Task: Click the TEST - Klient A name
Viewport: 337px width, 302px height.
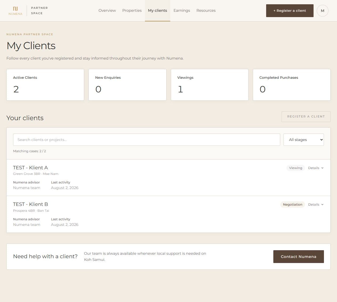Action: (x=30, y=168)
